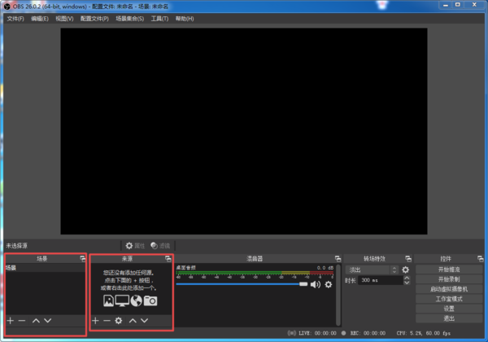Viewport: 488px width, 342px height.
Task: Pop out the 场景 dock panel
Action: coord(82,258)
